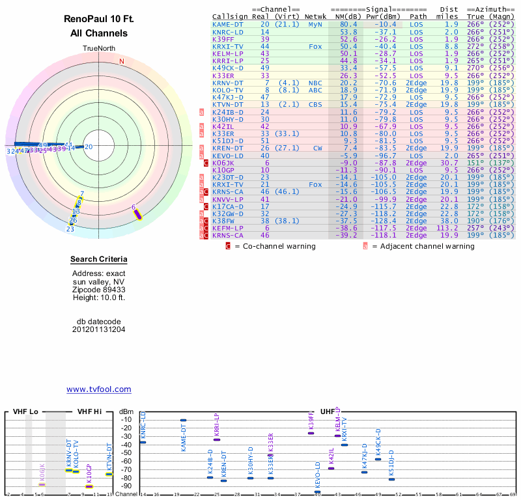The width and height of the screenshot is (521, 500).
Task: Click the adjacent warning icon next to KREN-DT
Action: click(202, 148)
